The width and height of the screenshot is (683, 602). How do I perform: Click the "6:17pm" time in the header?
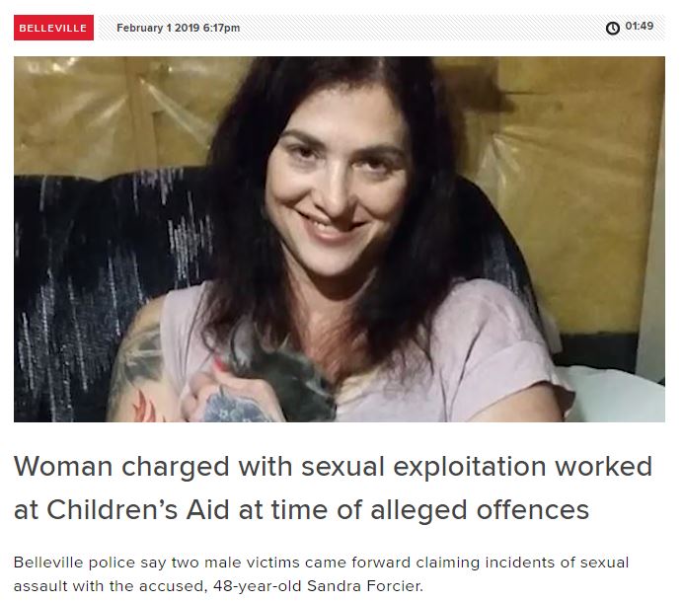[x=221, y=28]
